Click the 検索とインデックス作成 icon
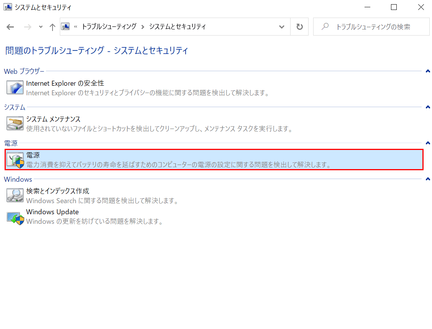This screenshot has height=329, width=432. click(x=15, y=195)
